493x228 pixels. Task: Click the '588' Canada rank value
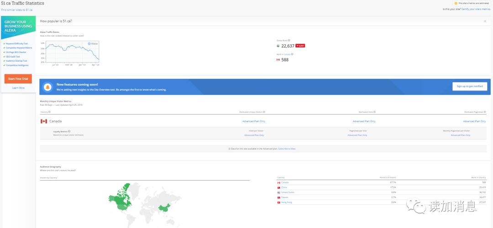click(285, 60)
